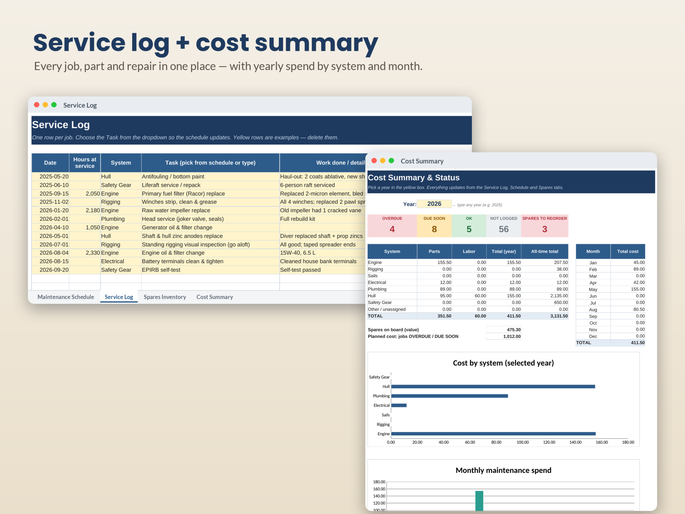Viewport: 685px width, 514px height.
Task: Click the teal bar in Monthly maintenance spend chart
Action: pos(479,501)
